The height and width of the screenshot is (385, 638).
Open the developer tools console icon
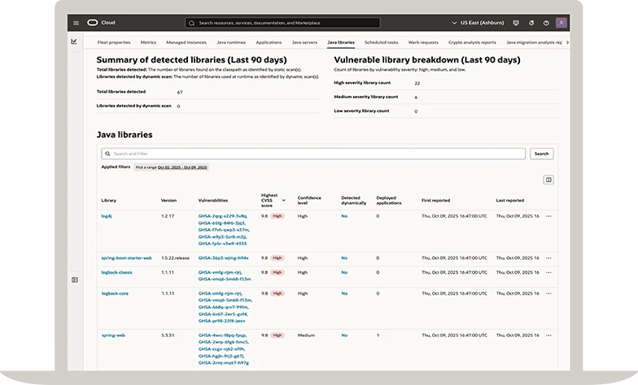[x=514, y=23]
